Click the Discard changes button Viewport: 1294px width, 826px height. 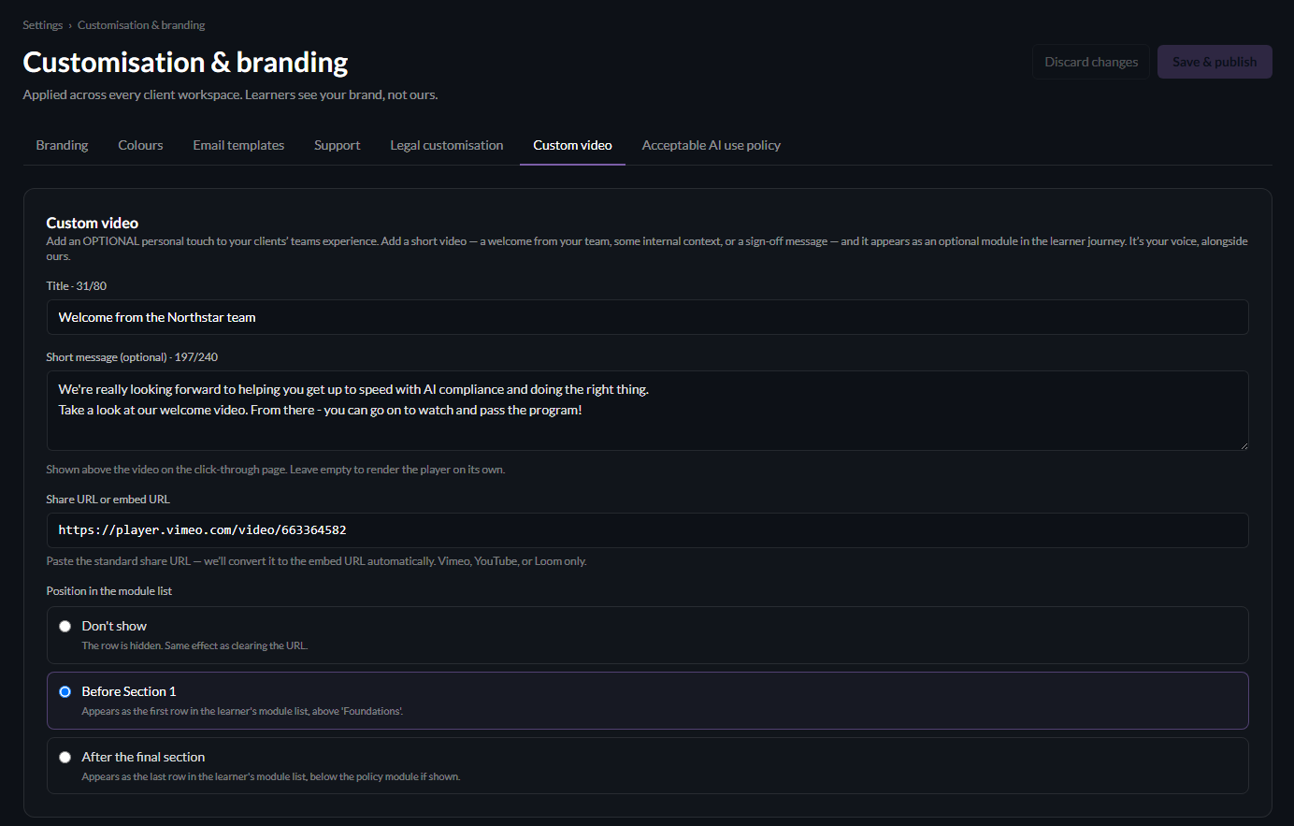coord(1091,62)
